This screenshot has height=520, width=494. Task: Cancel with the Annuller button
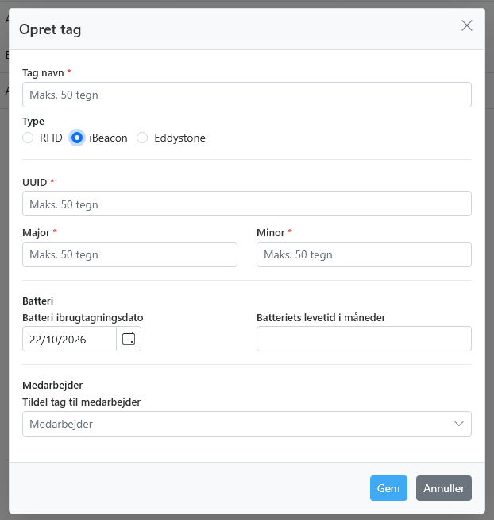point(444,488)
